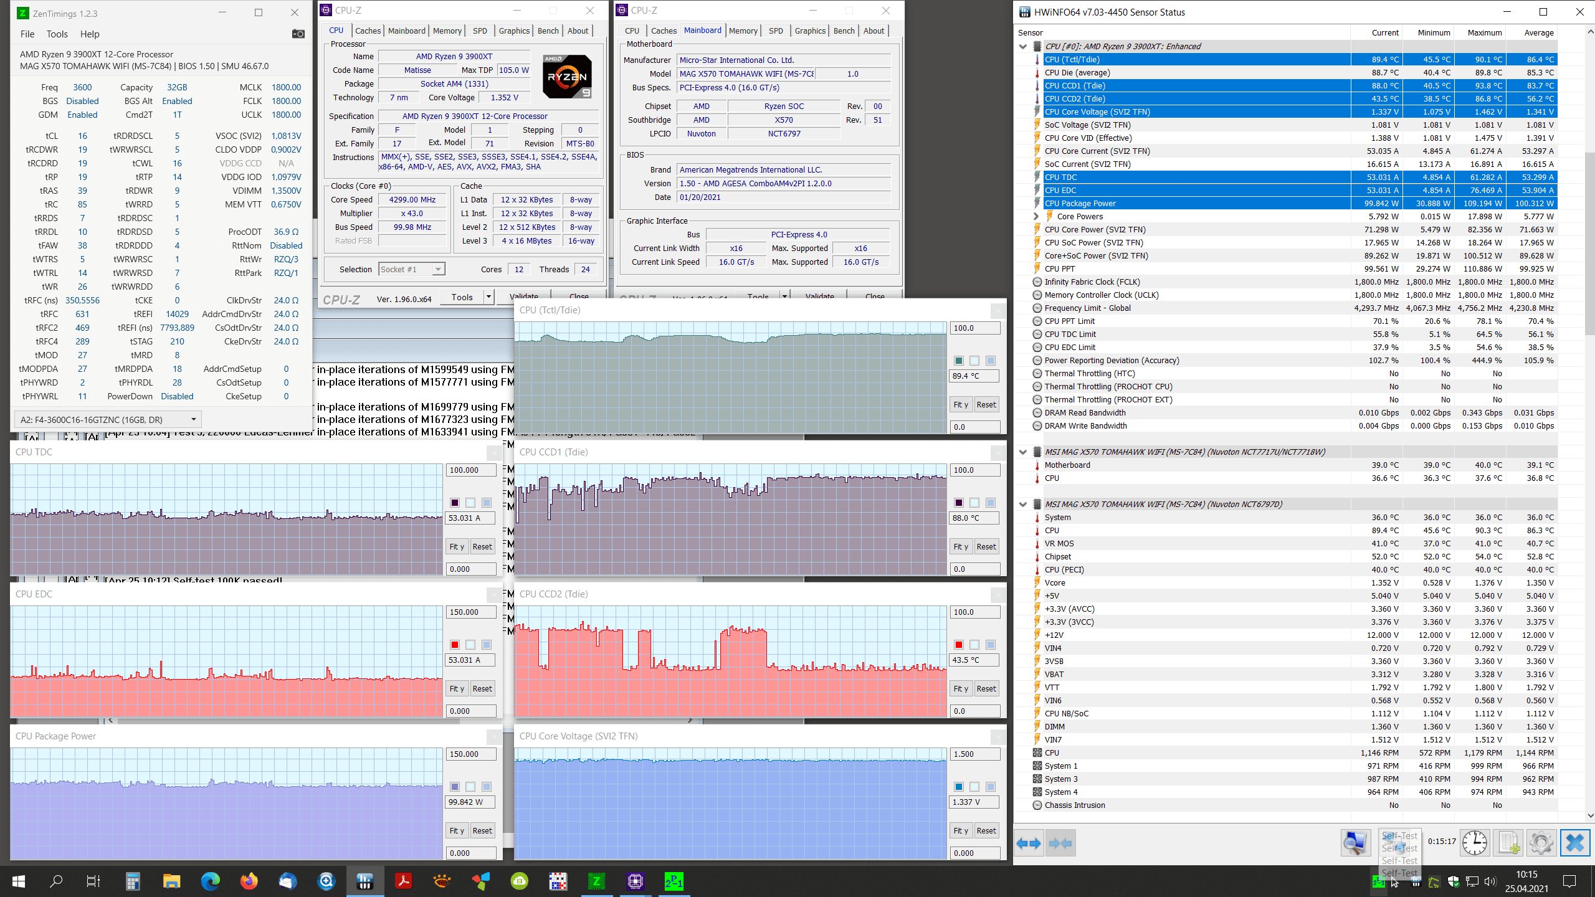Click Tools button in left CPU-Z window
This screenshot has width=1595, height=897.
462,297
